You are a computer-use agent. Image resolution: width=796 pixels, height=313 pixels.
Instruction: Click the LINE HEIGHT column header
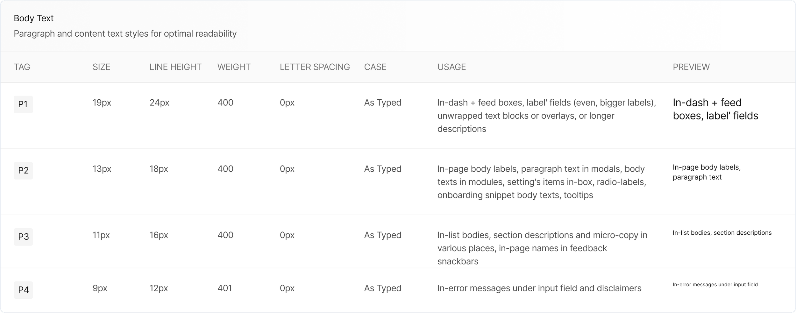point(175,67)
